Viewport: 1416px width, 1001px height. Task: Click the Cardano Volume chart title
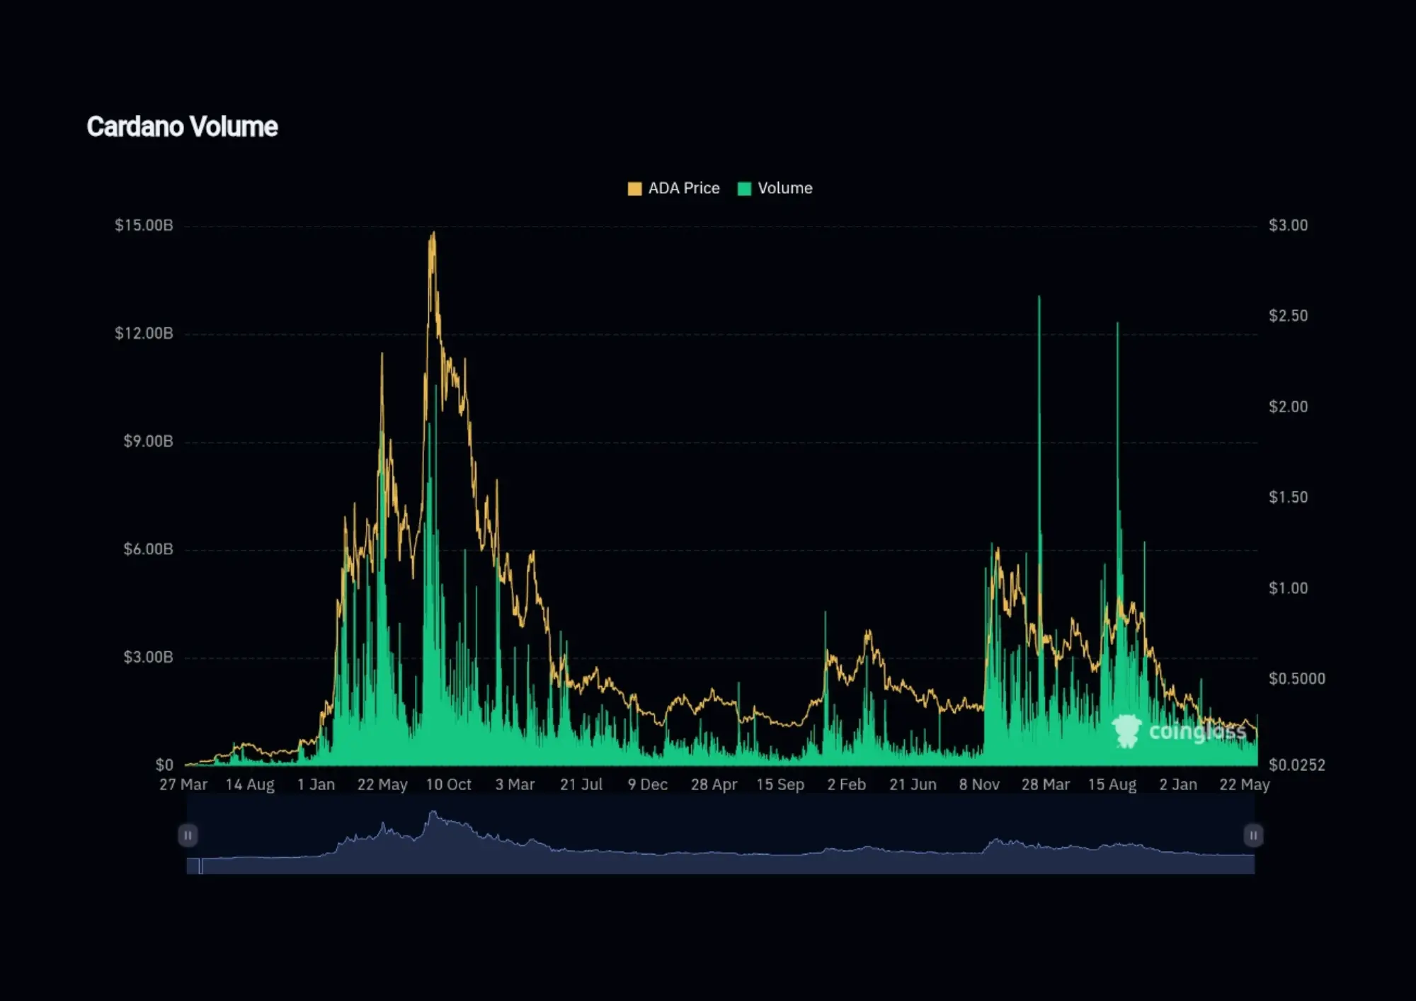182,127
